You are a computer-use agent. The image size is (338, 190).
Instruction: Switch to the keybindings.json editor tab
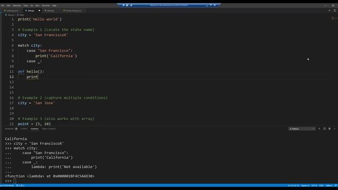point(73,11)
